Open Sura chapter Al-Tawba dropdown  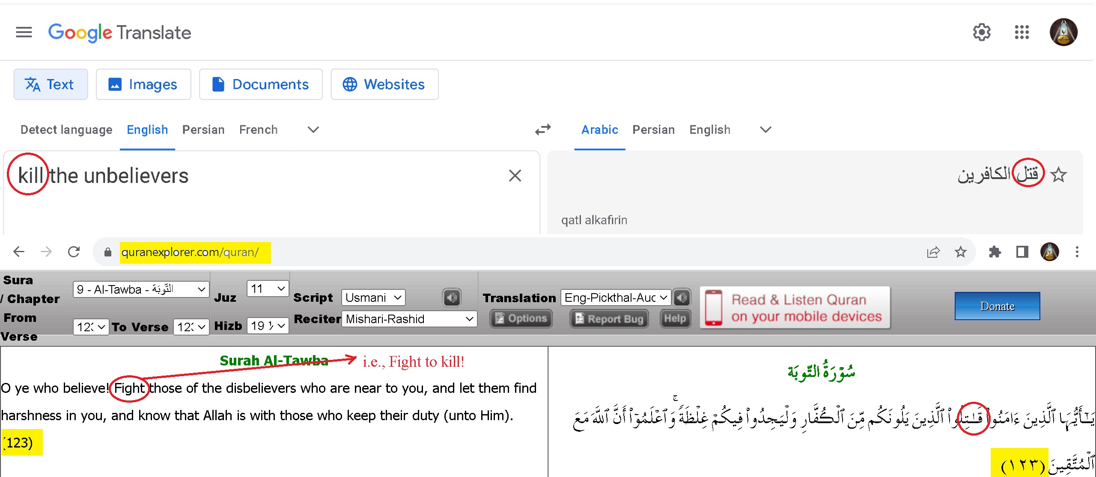(141, 289)
